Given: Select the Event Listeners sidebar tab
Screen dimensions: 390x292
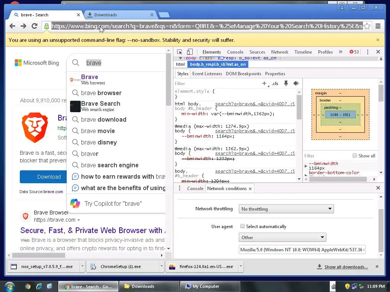Looking at the screenshot, I should click(x=207, y=74).
